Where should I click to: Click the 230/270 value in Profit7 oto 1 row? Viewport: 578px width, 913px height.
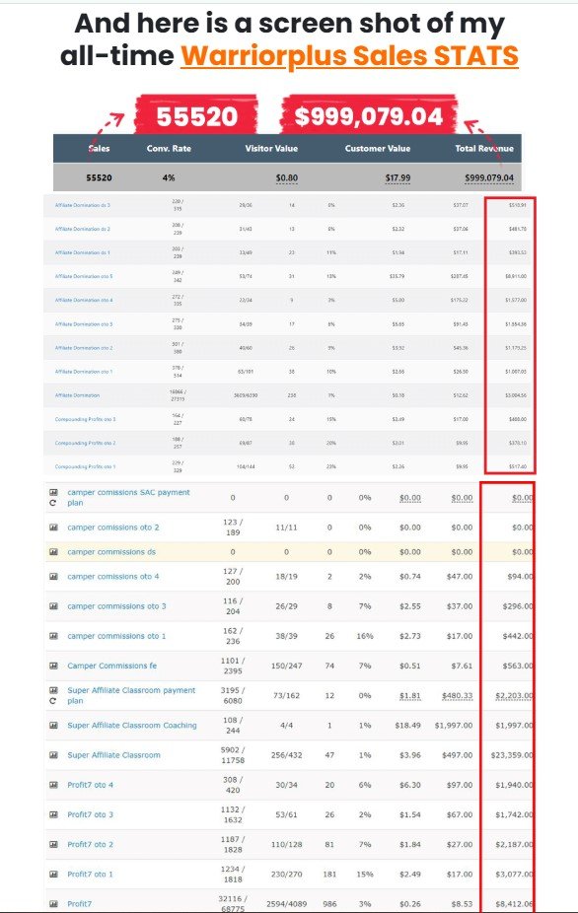(x=287, y=874)
